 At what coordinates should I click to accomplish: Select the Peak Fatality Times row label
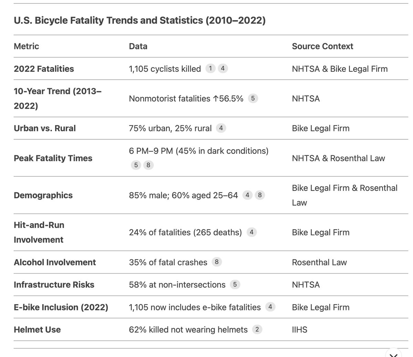[53, 158]
